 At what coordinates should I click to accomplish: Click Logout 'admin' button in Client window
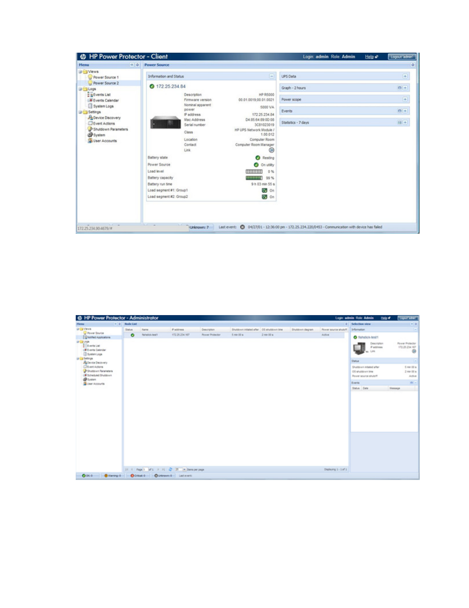402,57
